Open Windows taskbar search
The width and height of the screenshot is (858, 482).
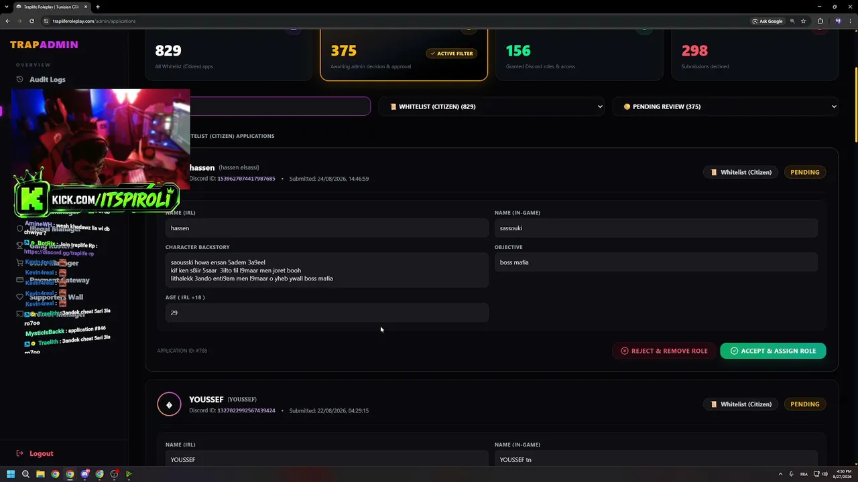click(25, 474)
